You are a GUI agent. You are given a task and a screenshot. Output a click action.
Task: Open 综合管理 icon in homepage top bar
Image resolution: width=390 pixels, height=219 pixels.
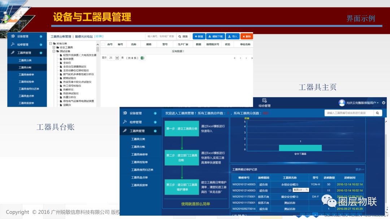[264, 100]
